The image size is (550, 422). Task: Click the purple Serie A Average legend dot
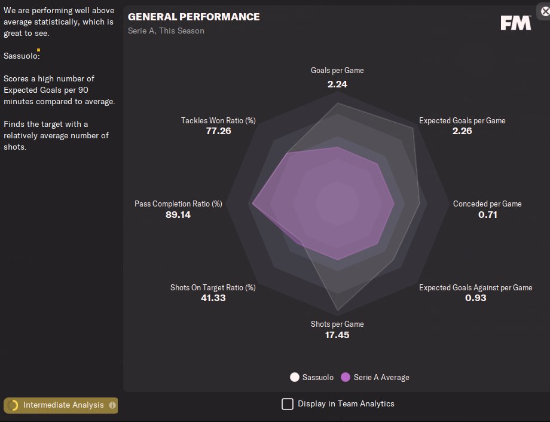346,377
